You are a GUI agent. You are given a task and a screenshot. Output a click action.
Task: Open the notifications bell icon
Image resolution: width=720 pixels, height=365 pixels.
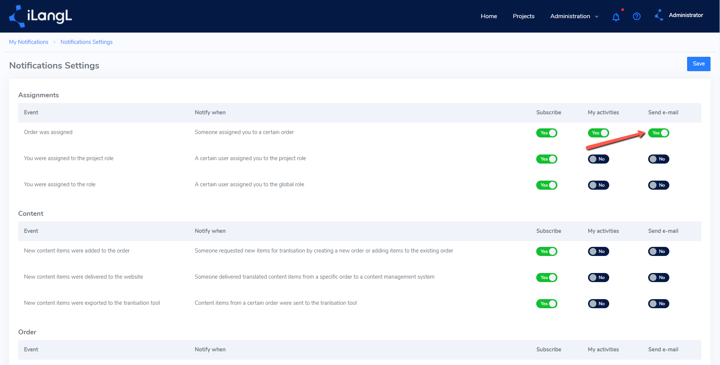click(x=616, y=17)
